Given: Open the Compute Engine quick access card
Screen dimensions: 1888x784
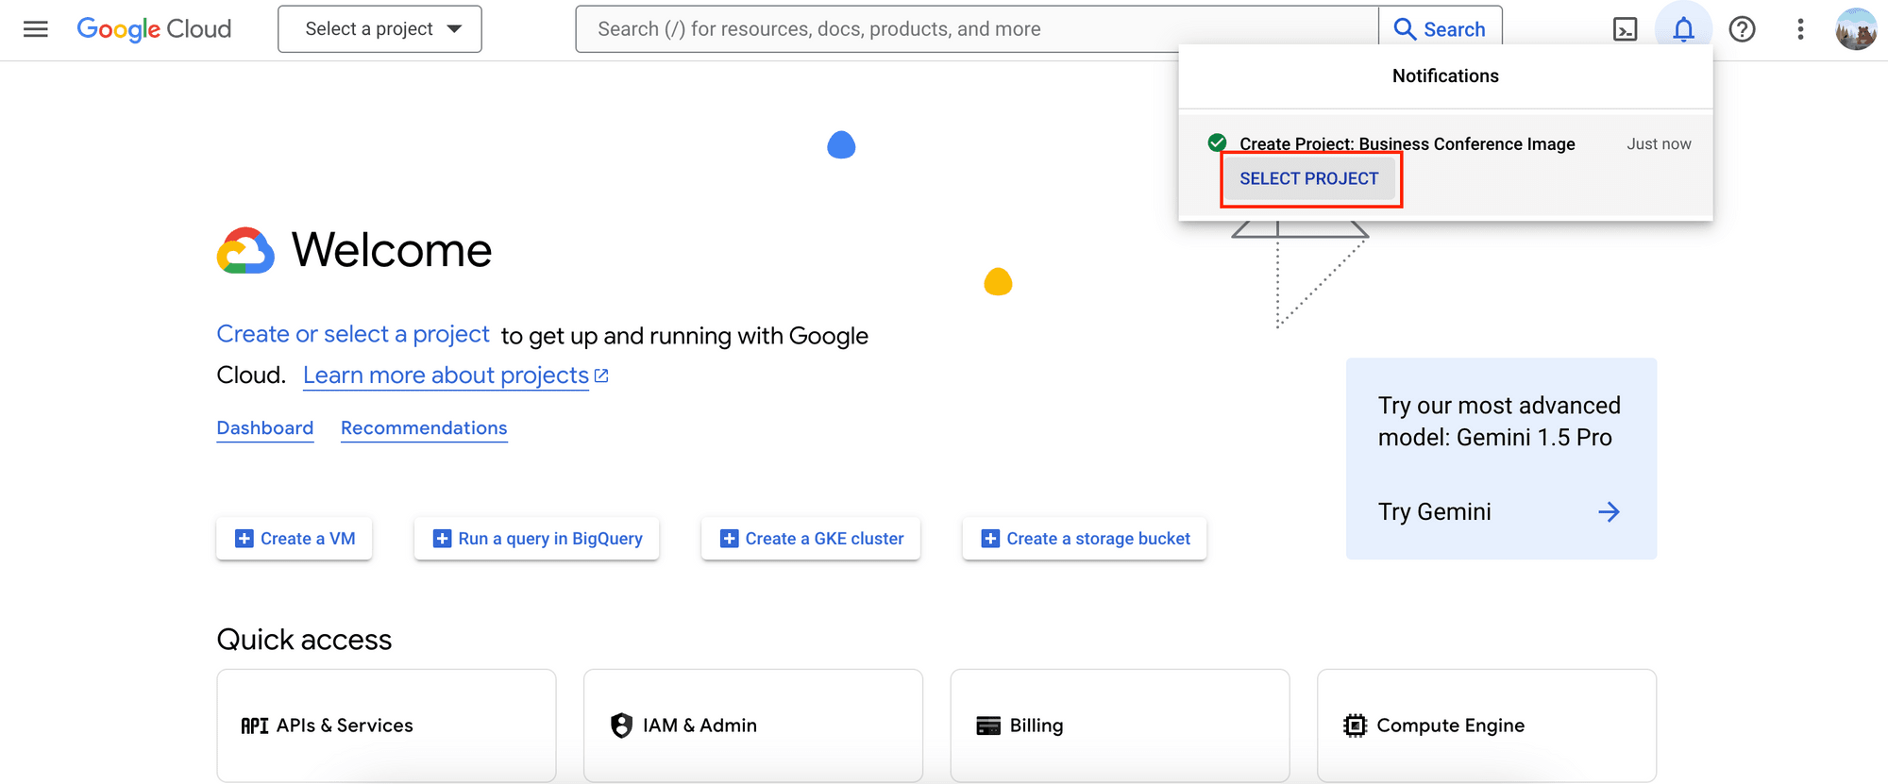Looking at the screenshot, I should (x=1487, y=726).
